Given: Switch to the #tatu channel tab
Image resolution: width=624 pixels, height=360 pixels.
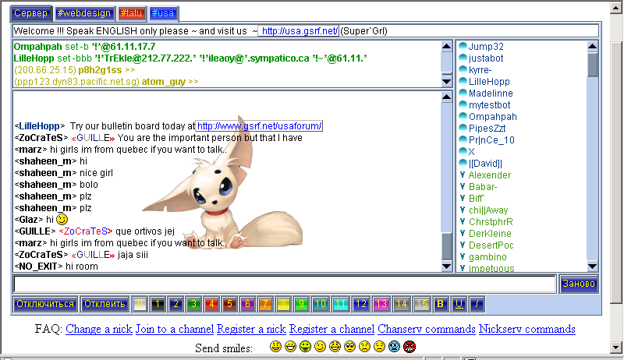Looking at the screenshot, I should (131, 13).
